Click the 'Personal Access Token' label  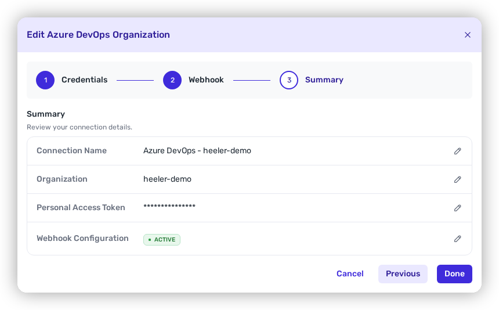[81, 207]
